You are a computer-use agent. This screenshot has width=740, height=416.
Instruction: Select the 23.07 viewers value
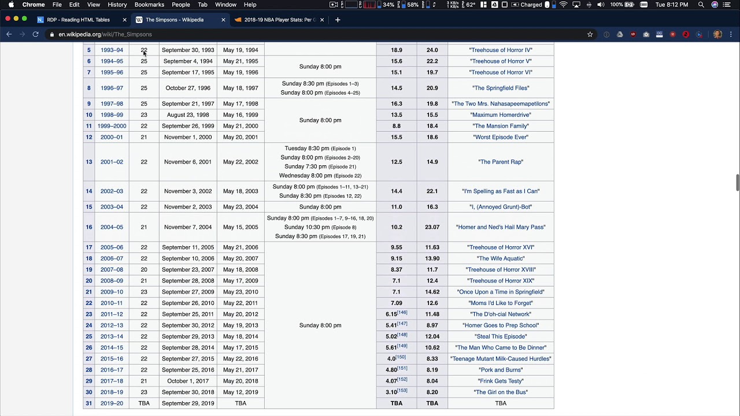[x=432, y=227]
